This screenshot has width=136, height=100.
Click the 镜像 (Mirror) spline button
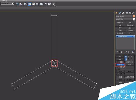click(120, 60)
